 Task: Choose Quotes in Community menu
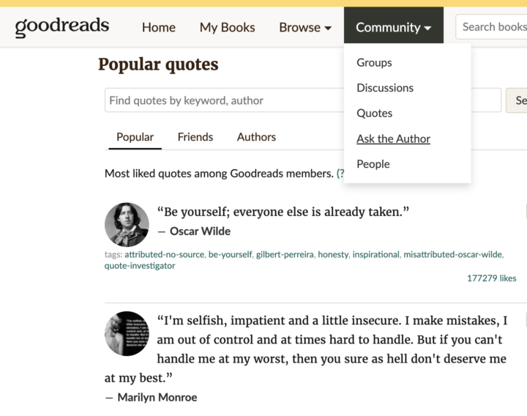pyautogui.click(x=375, y=114)
